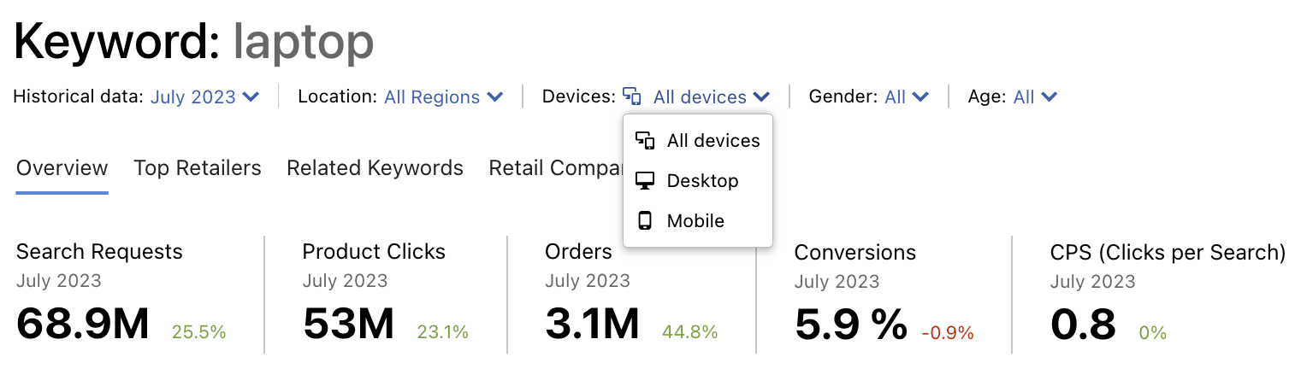The image size is (1295, 386).
Task: Expand the Historical data July 2023 dropdown
Action: (x=204, y=97)
